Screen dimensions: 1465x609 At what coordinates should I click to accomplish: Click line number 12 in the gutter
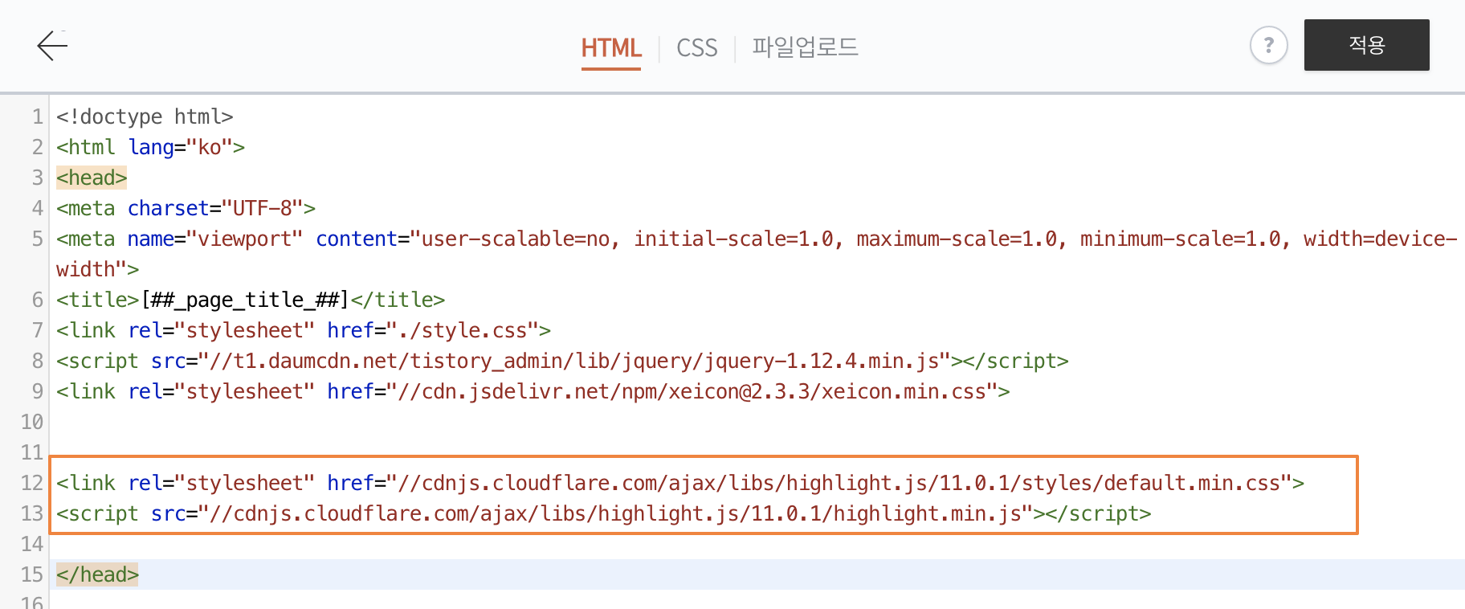pyautogui.click(x=32, y=483)
